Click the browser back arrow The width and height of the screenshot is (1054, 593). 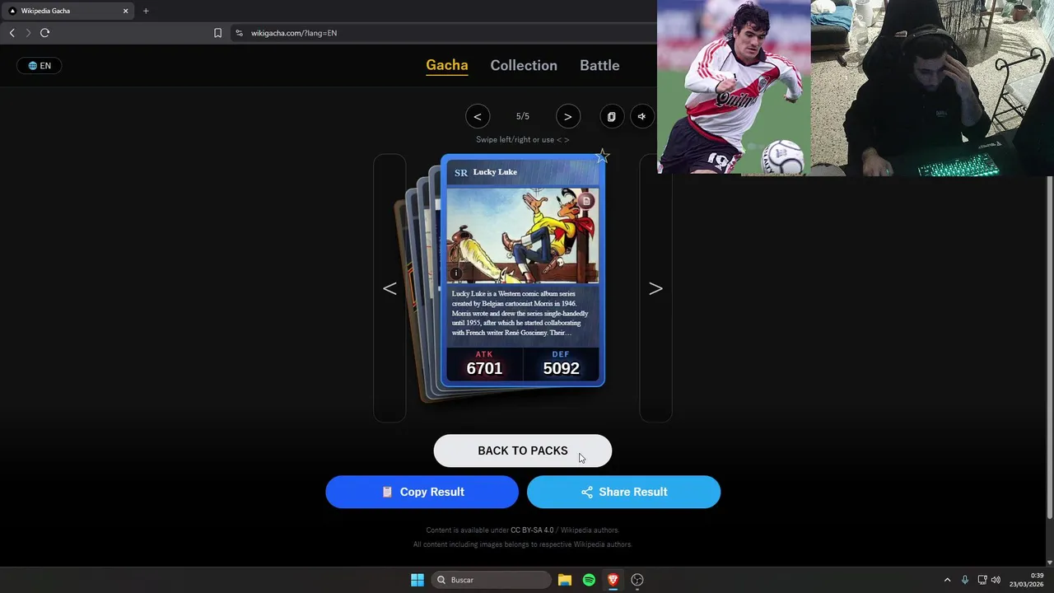click(x=12, y=33)
